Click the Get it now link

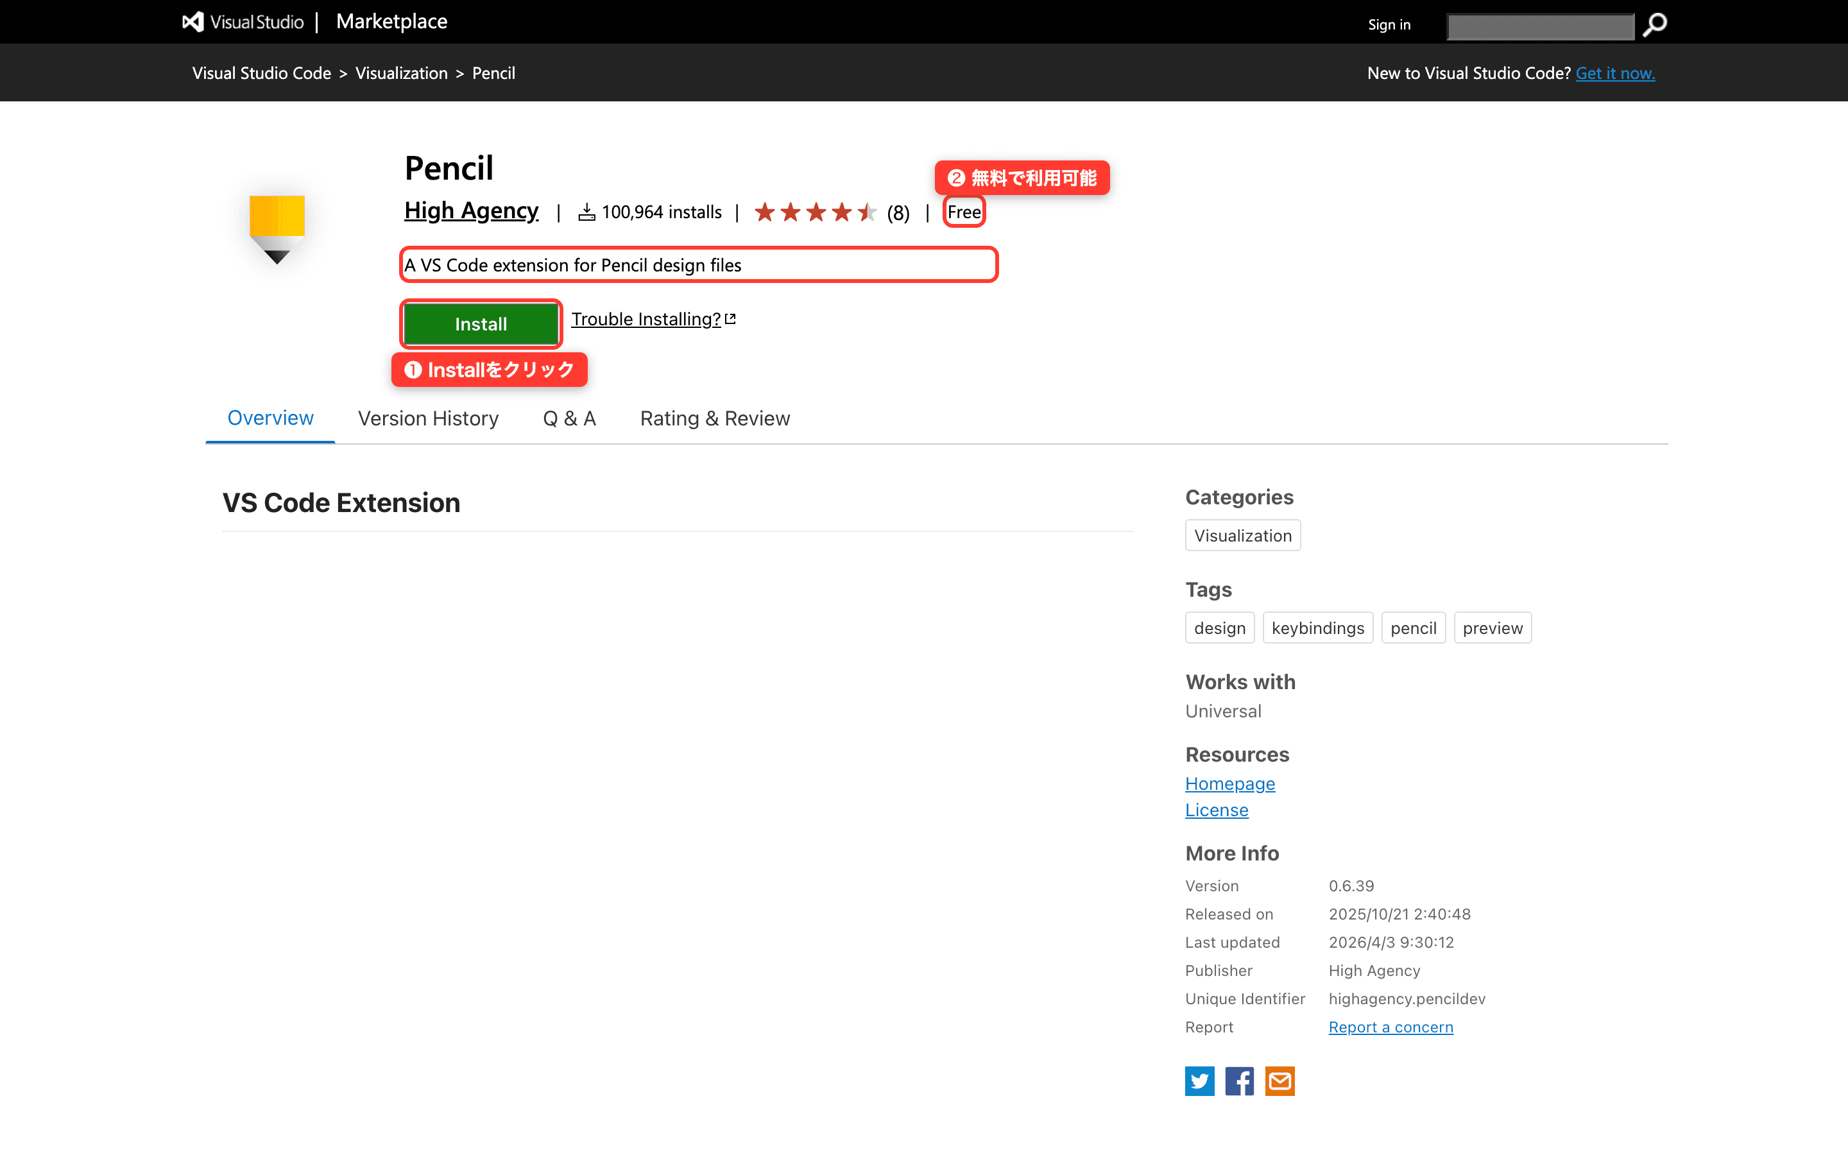(1615, 73)
